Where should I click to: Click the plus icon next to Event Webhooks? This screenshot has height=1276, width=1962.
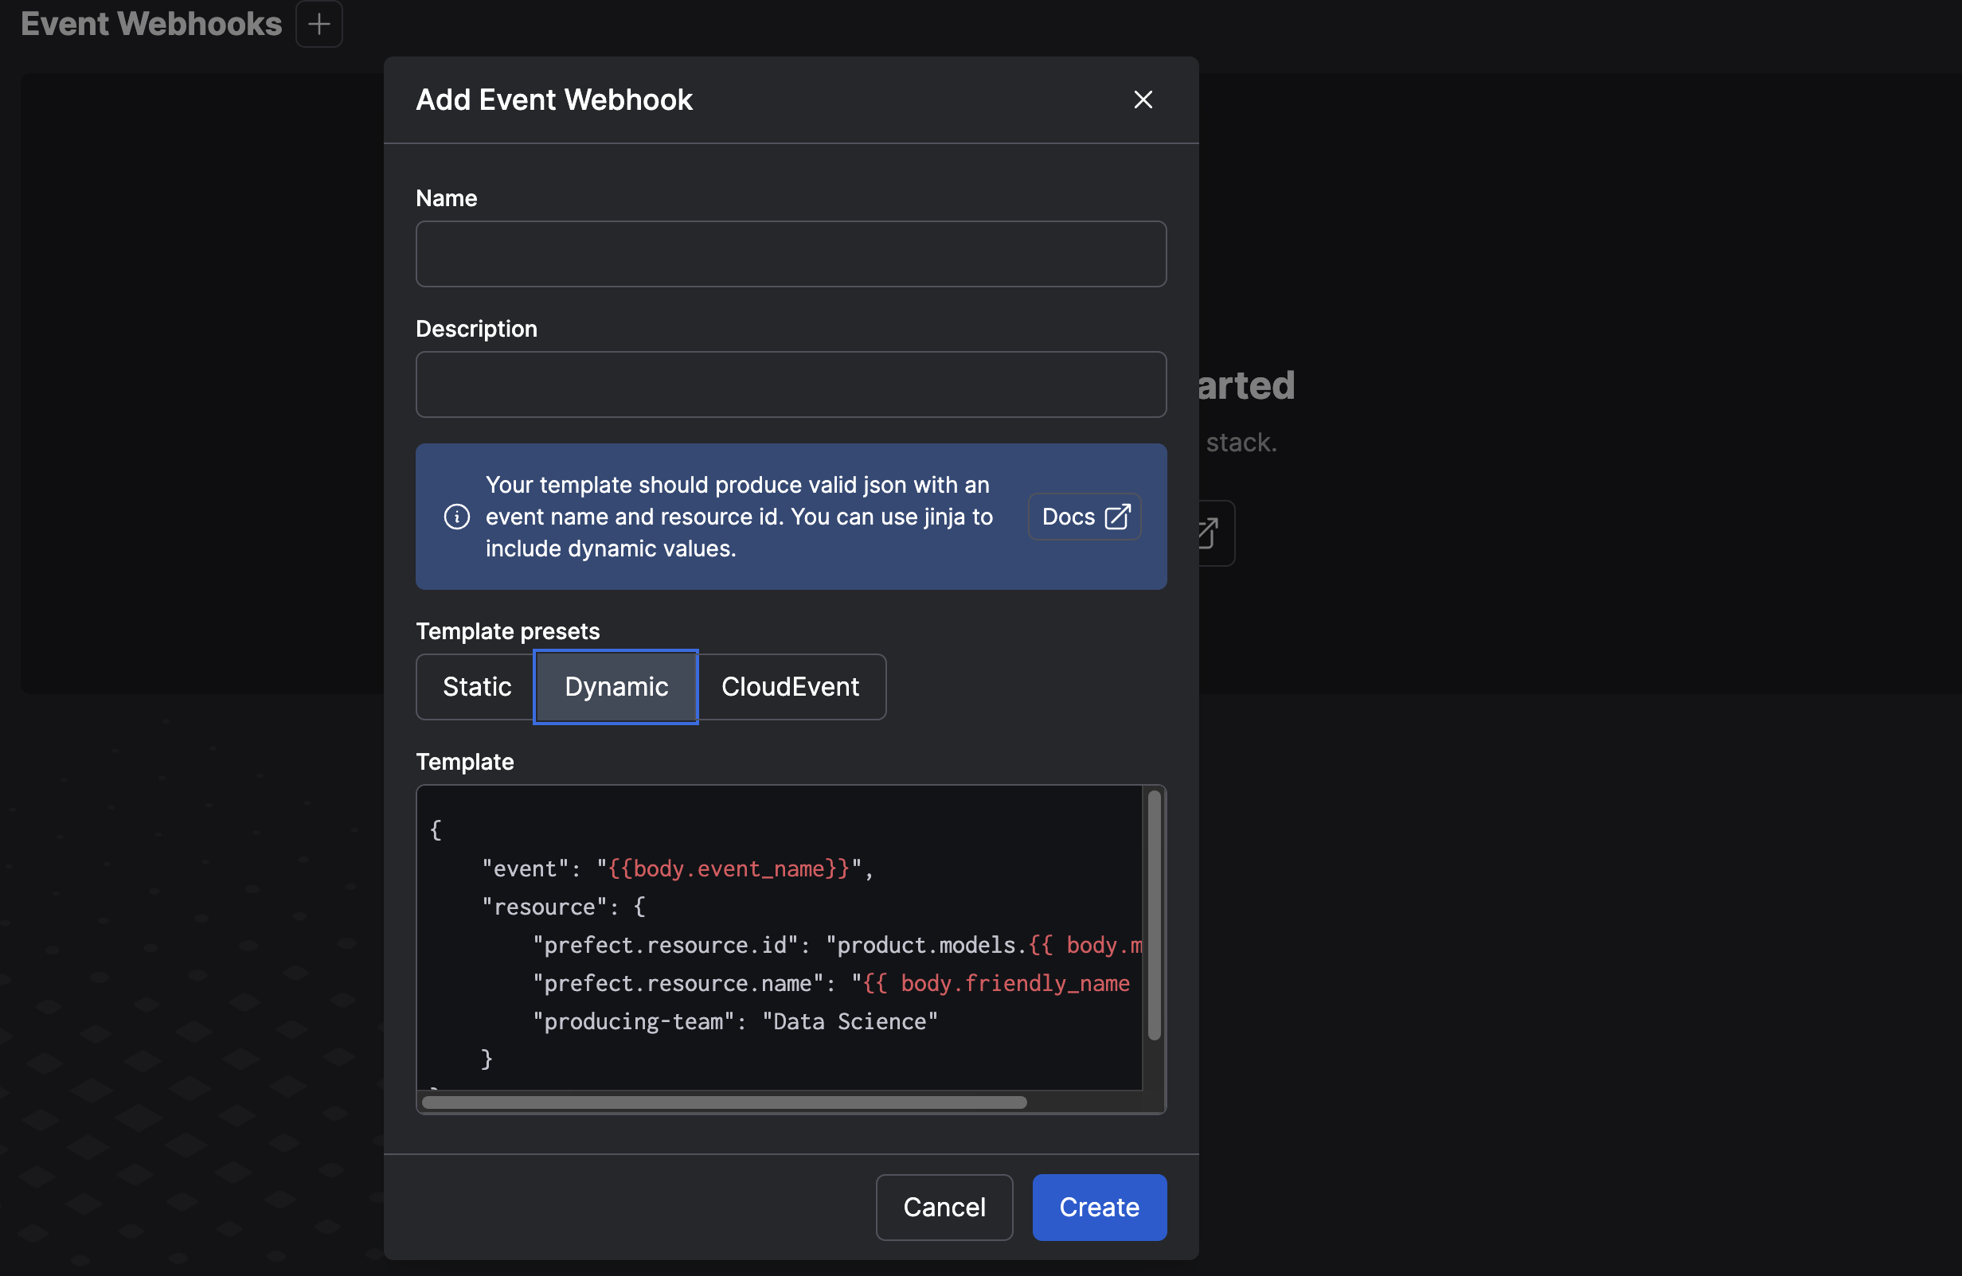click(318, 25)
